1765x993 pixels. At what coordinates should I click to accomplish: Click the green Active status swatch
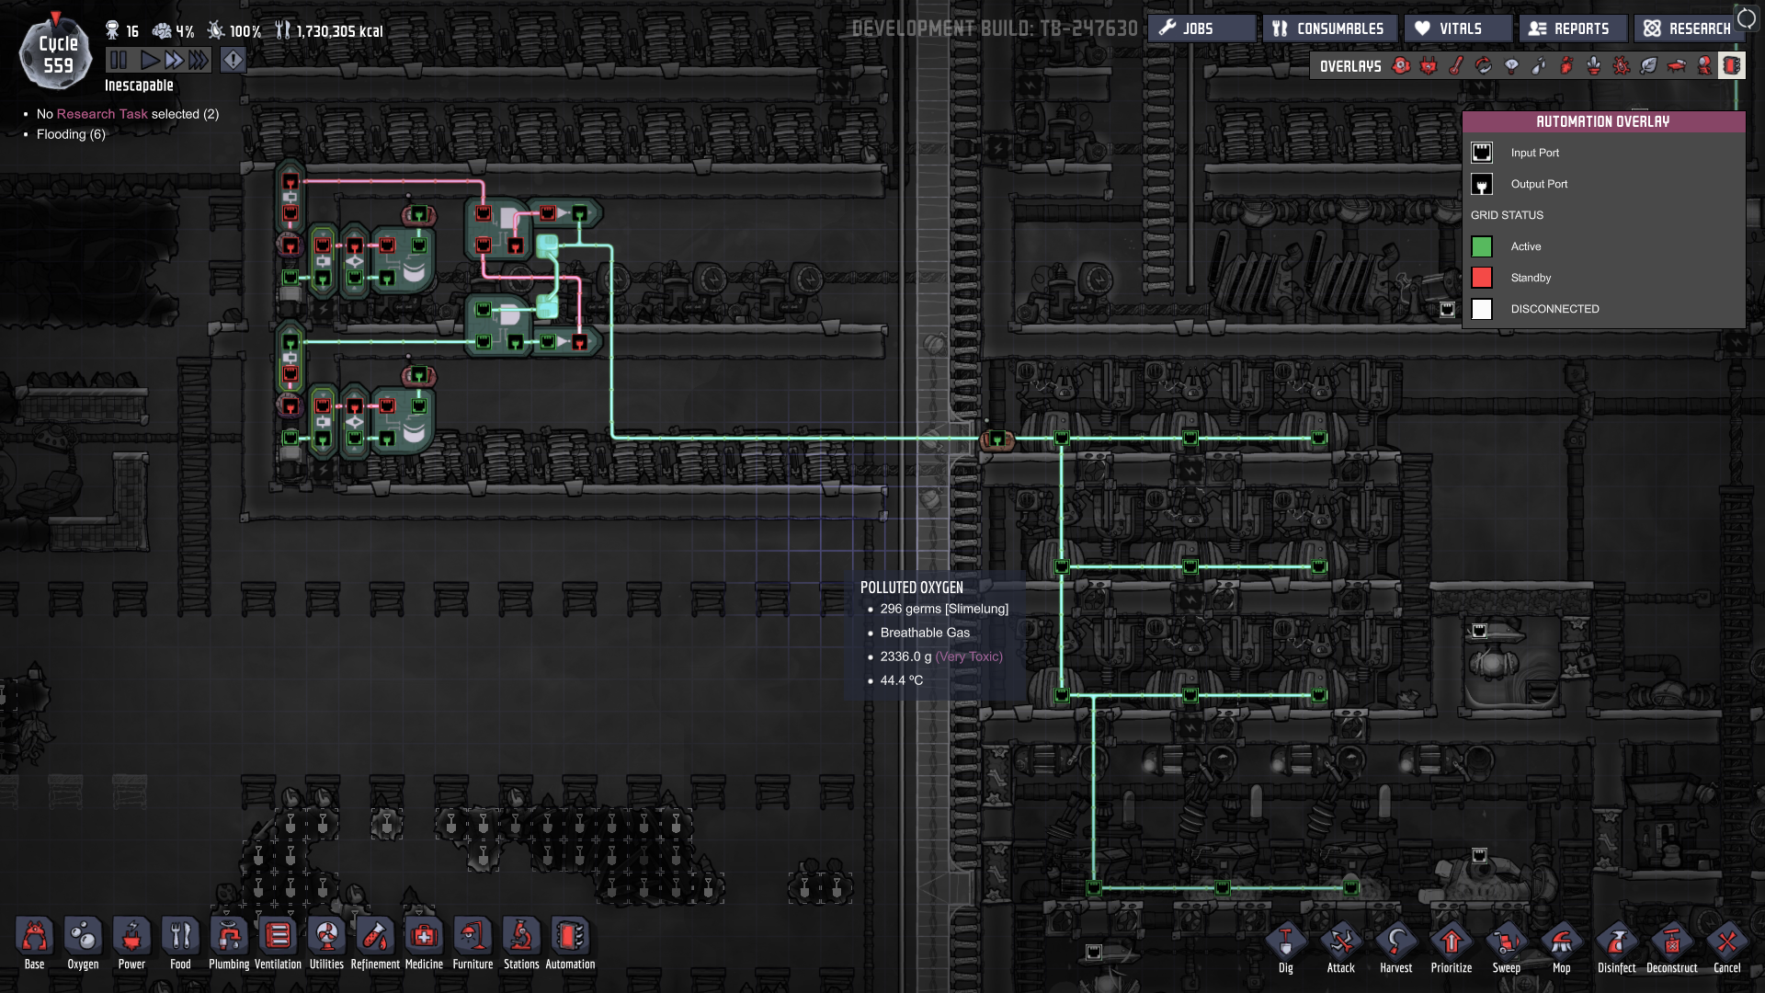1482,246
